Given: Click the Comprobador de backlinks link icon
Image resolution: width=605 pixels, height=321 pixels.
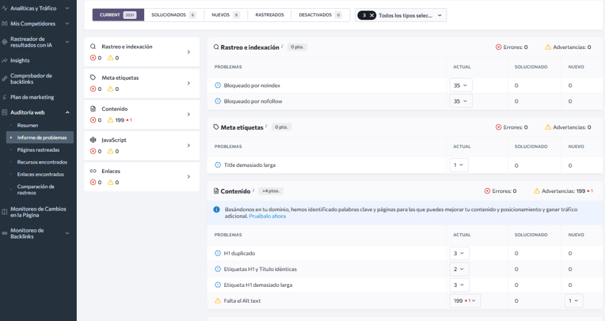Looking at the screenshot, I should tap(5, 79).
